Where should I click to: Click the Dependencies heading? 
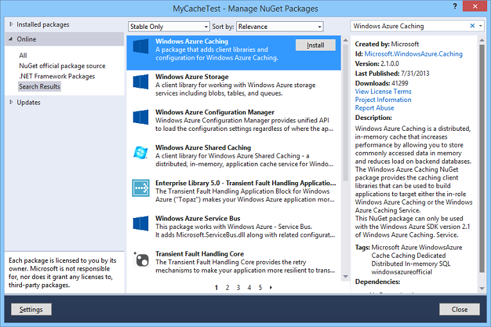(x=377, y=281)
